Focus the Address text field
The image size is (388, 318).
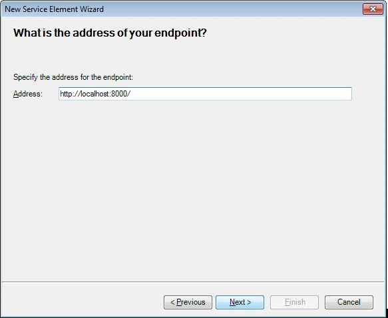(205, 94)
